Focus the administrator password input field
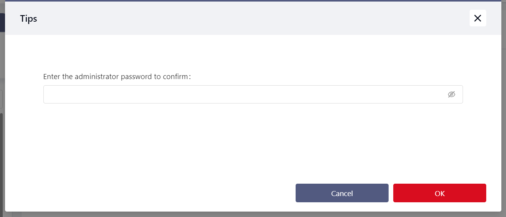The image size is (506, 217). coord(244,95)
